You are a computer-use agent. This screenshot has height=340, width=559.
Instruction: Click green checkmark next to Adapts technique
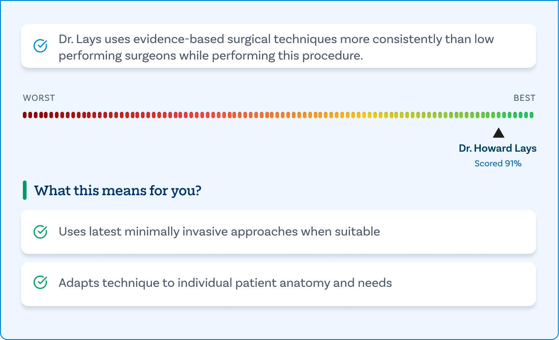point(41,283)
